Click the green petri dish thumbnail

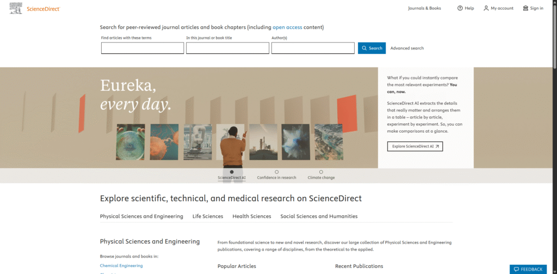coord(130,142)
